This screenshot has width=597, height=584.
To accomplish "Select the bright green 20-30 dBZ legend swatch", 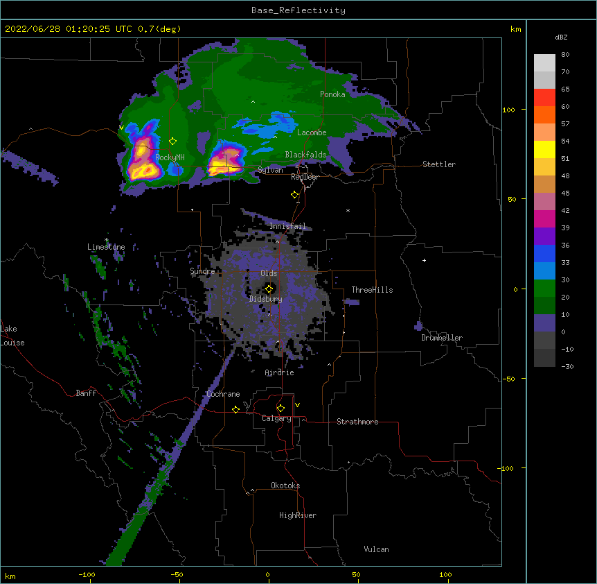I will (x=544, y=289).
